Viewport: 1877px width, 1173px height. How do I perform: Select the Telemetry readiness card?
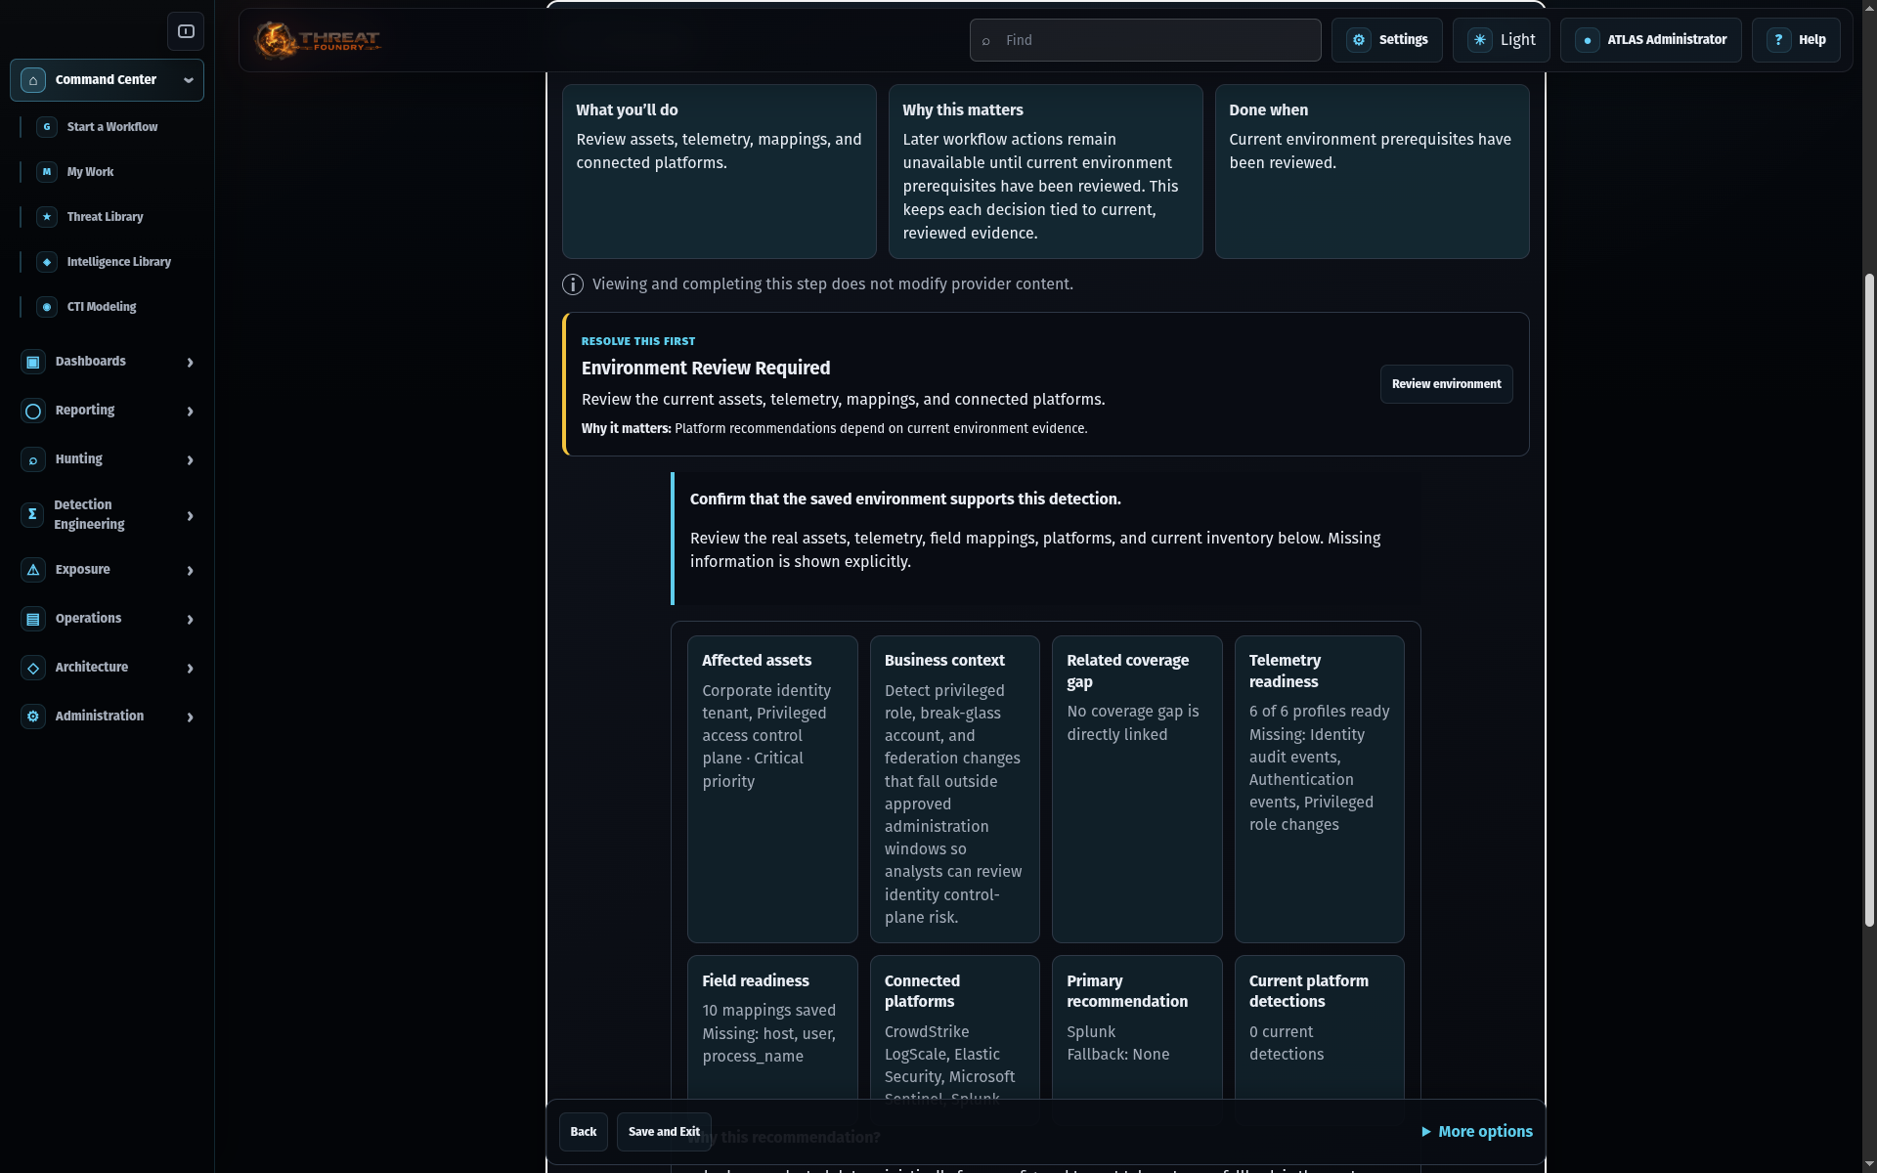(1319, 789)
